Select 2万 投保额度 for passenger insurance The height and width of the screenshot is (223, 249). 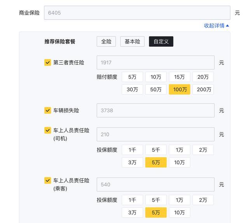click(x=203, y=200)
